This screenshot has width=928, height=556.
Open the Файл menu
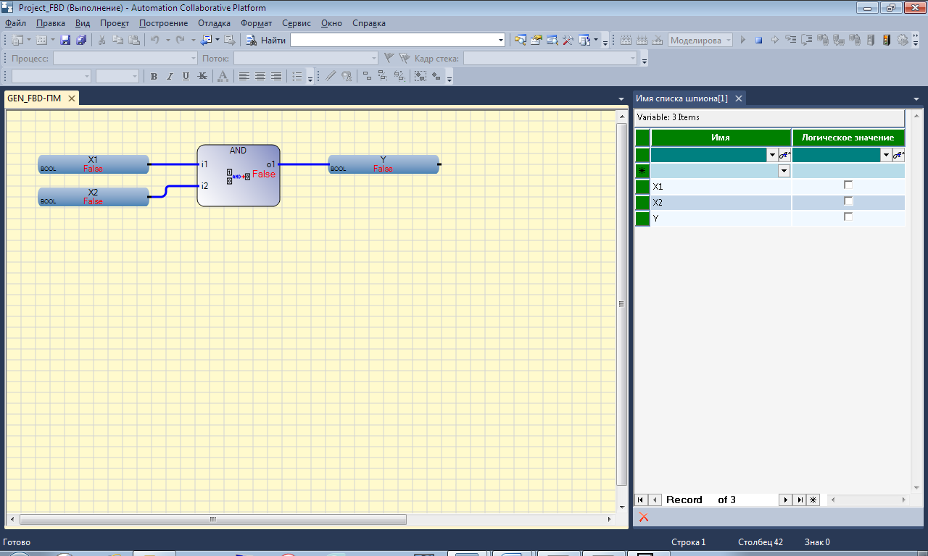pyautogui.click(x=15, y=23)
